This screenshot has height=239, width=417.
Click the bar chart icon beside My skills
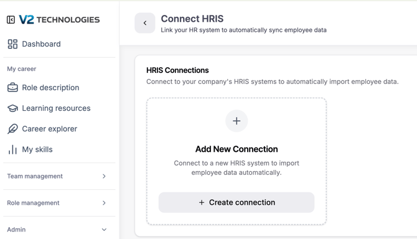[12, 149]
